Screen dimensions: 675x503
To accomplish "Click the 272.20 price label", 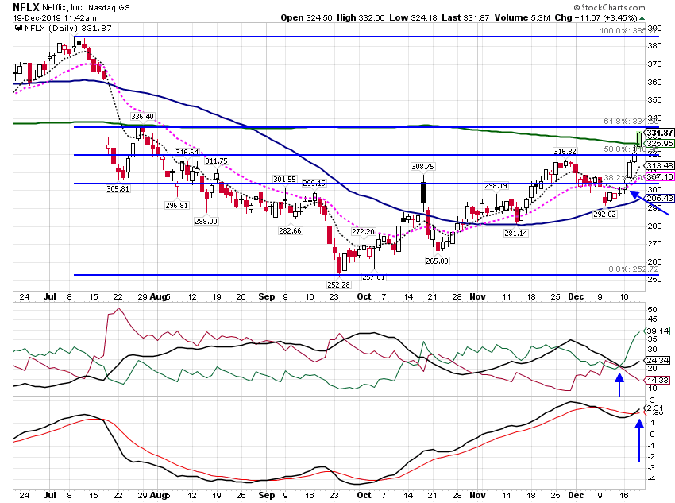I will coord(364,232).
